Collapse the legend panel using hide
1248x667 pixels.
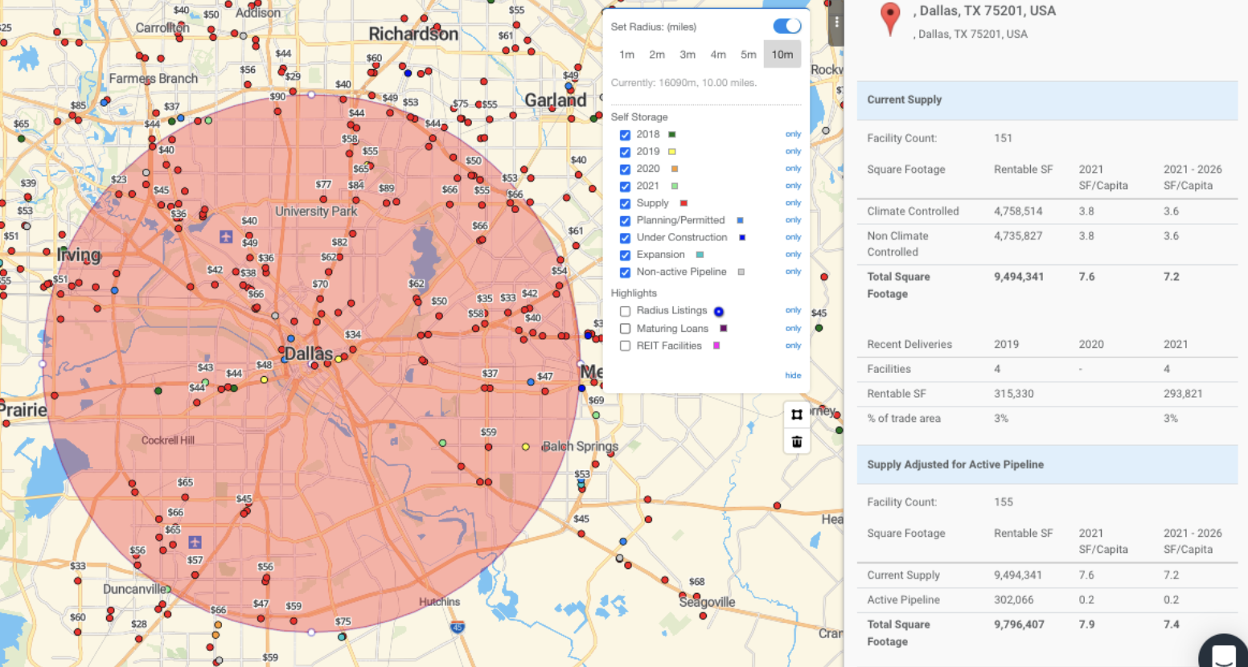[793, 375]
